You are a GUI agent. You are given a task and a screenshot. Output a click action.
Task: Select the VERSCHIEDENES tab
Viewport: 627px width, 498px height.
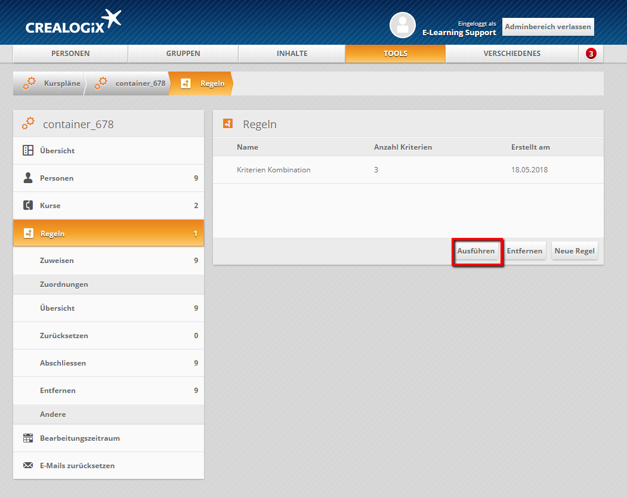pyautogui.click(x=512, y=54)
